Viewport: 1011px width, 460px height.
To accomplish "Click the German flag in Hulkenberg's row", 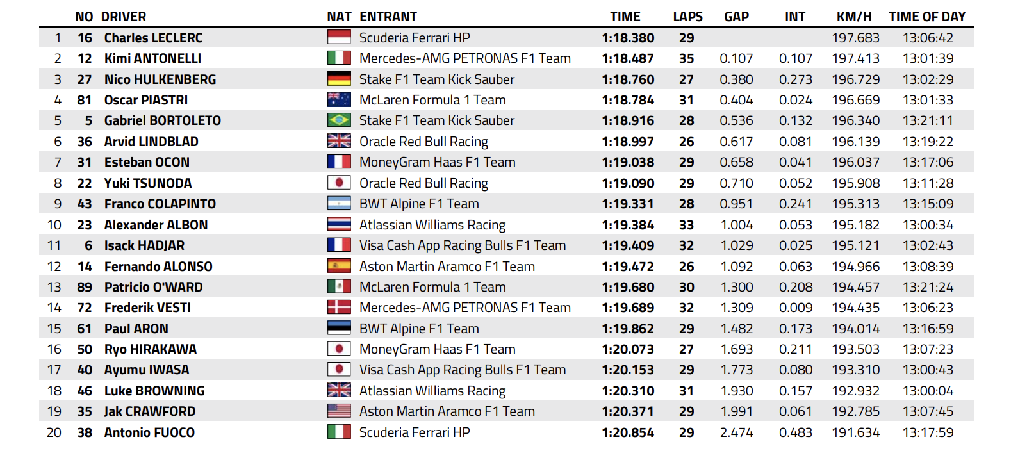I will (339, 79).
